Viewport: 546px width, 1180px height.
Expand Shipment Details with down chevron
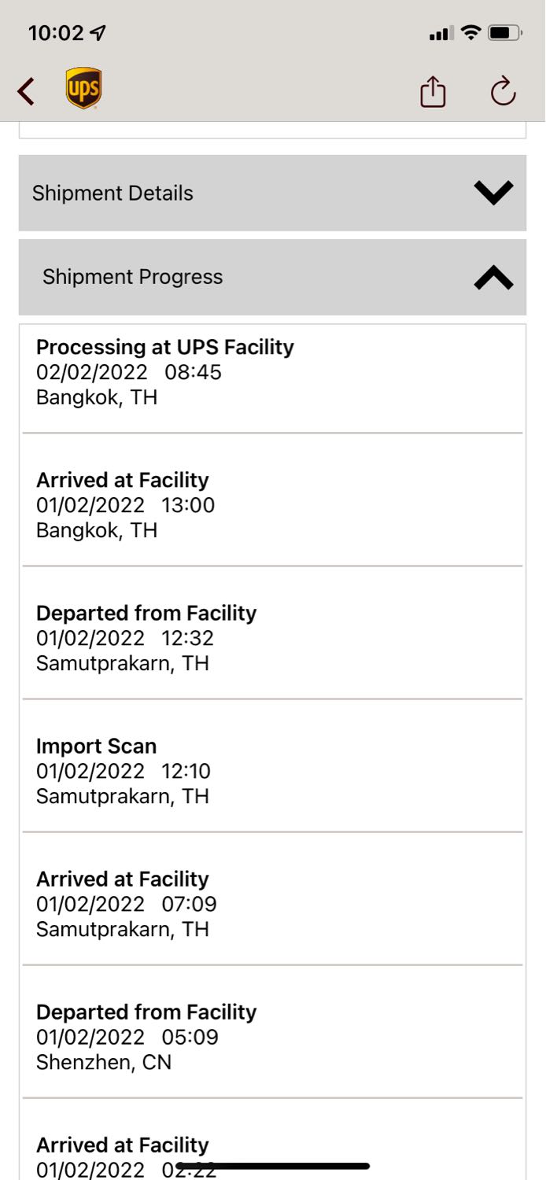(x=494, y=193)
